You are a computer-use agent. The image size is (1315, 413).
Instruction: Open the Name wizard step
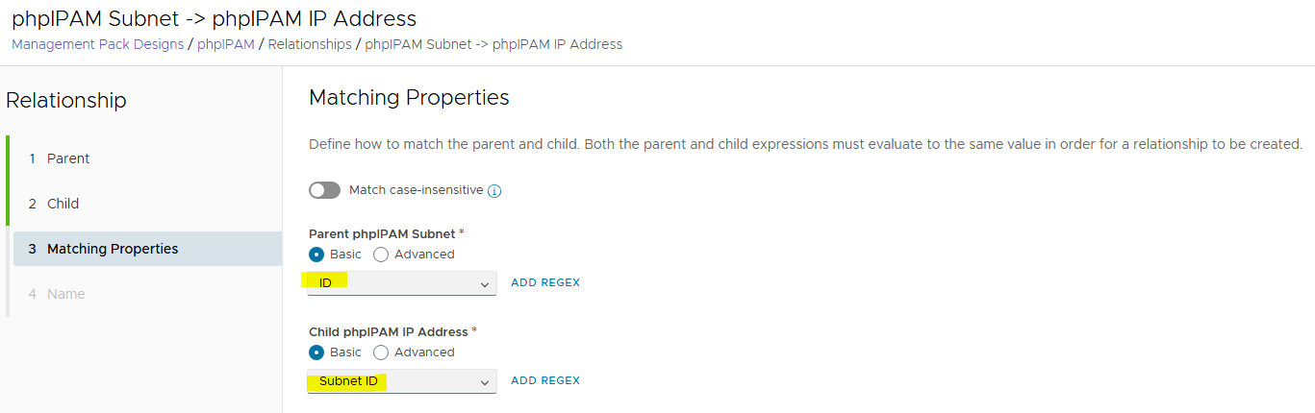click(65, 294)
